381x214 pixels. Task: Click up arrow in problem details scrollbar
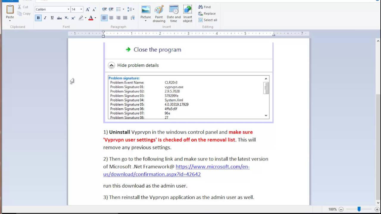pyautogui.click(x=266, y=79)
